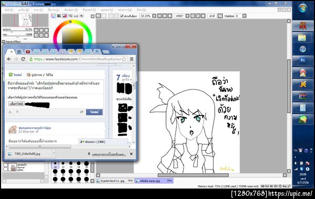Toggle the HSV slider panel icon
This screenshot has width=315, height=199.
65,16
